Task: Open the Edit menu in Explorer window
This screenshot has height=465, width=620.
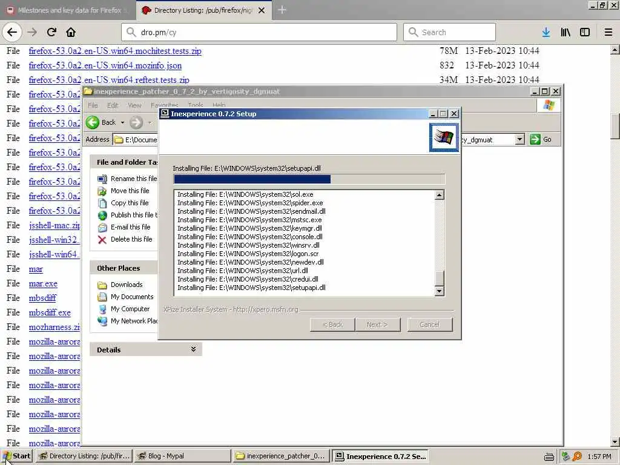Action: click(x=113, y=105)
